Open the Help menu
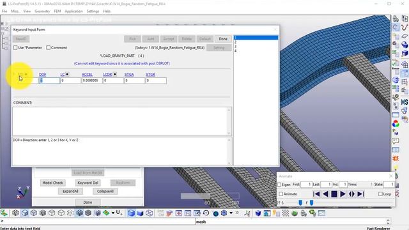Image resolution: width=409 pixels, height=230 pixels. tap(107, 11)
